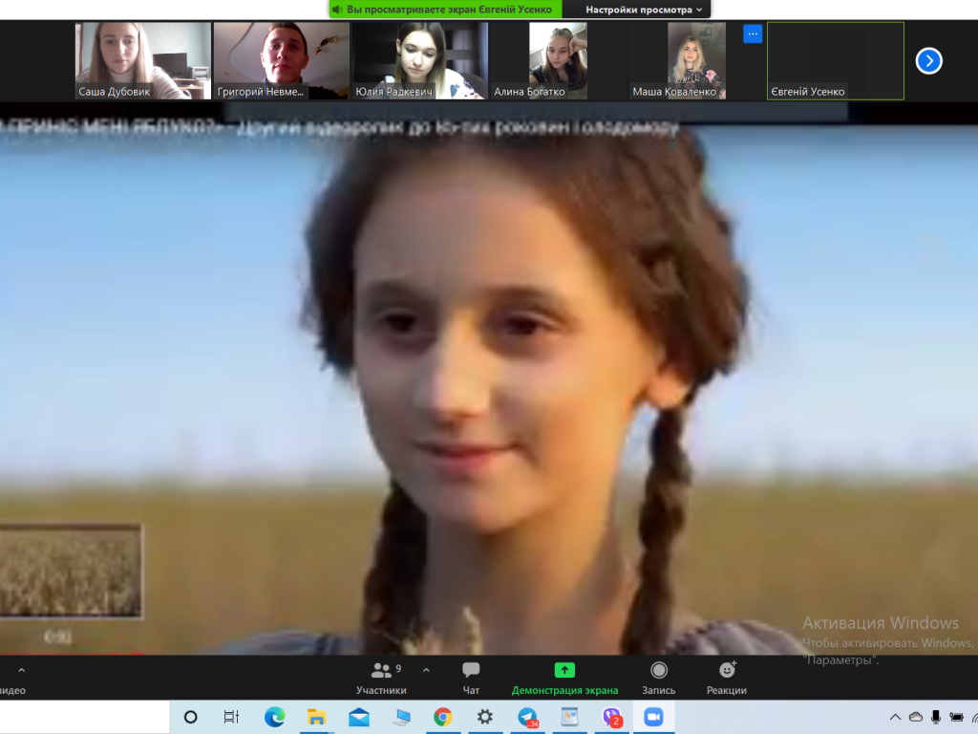Select Юлия Радкевич's video thumbnail
The image size is (978, 734).
tap(419, 61)
